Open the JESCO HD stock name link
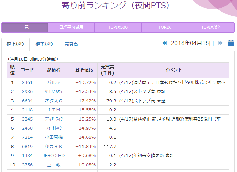The height and width of the screenshot is (172, 237). (54, 156)
